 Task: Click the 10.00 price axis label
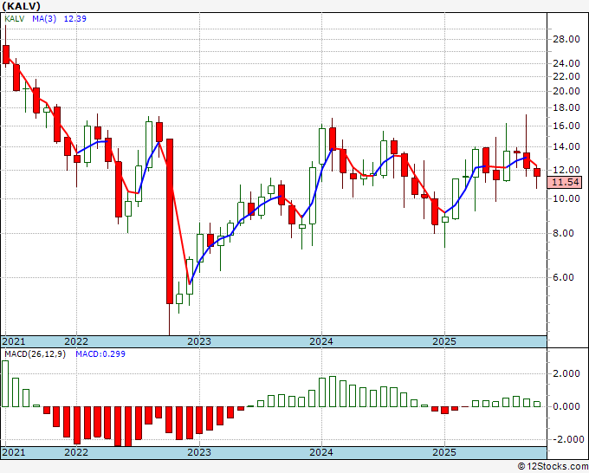pos(566,198)
